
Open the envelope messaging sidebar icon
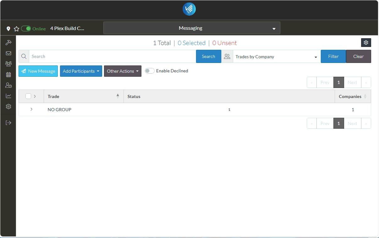click(8, 53)
